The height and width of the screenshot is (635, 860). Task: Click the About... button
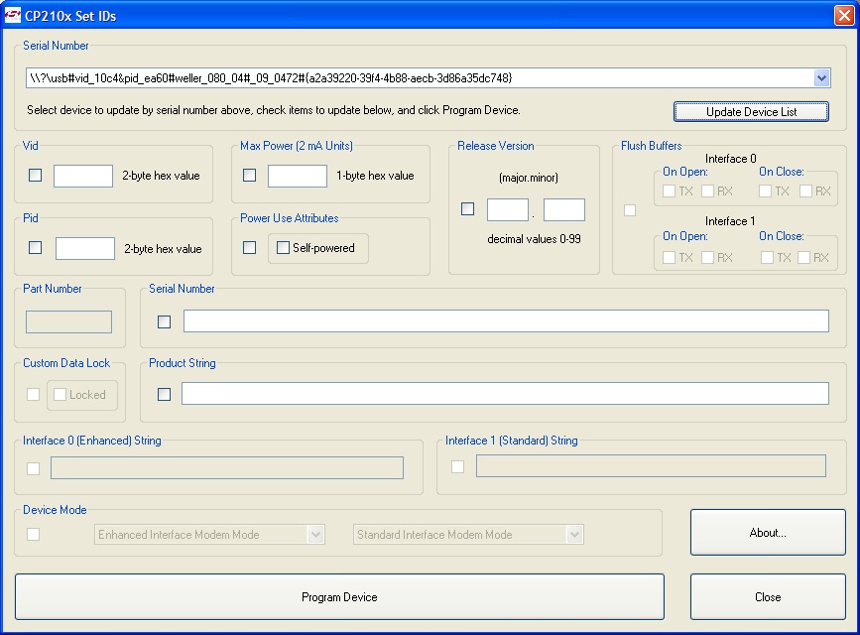[x=768, y=533]
